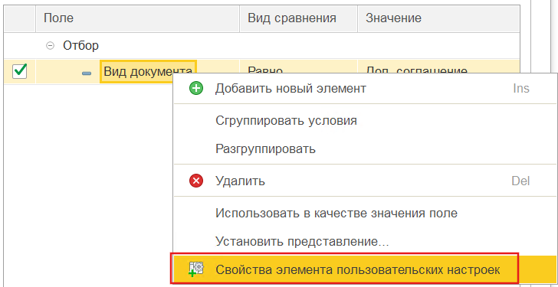Viewport: 558px width, 287px height.
Task: Click the red delete cross icon
Action: (195, 181)
